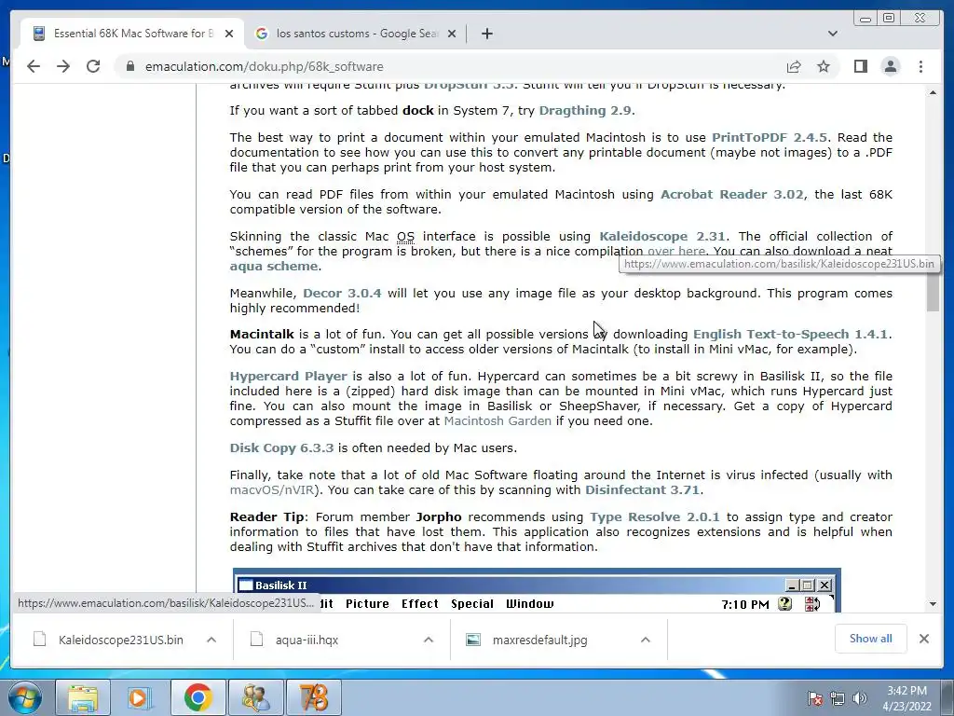Open network status tray icon

tap(838, 698)
